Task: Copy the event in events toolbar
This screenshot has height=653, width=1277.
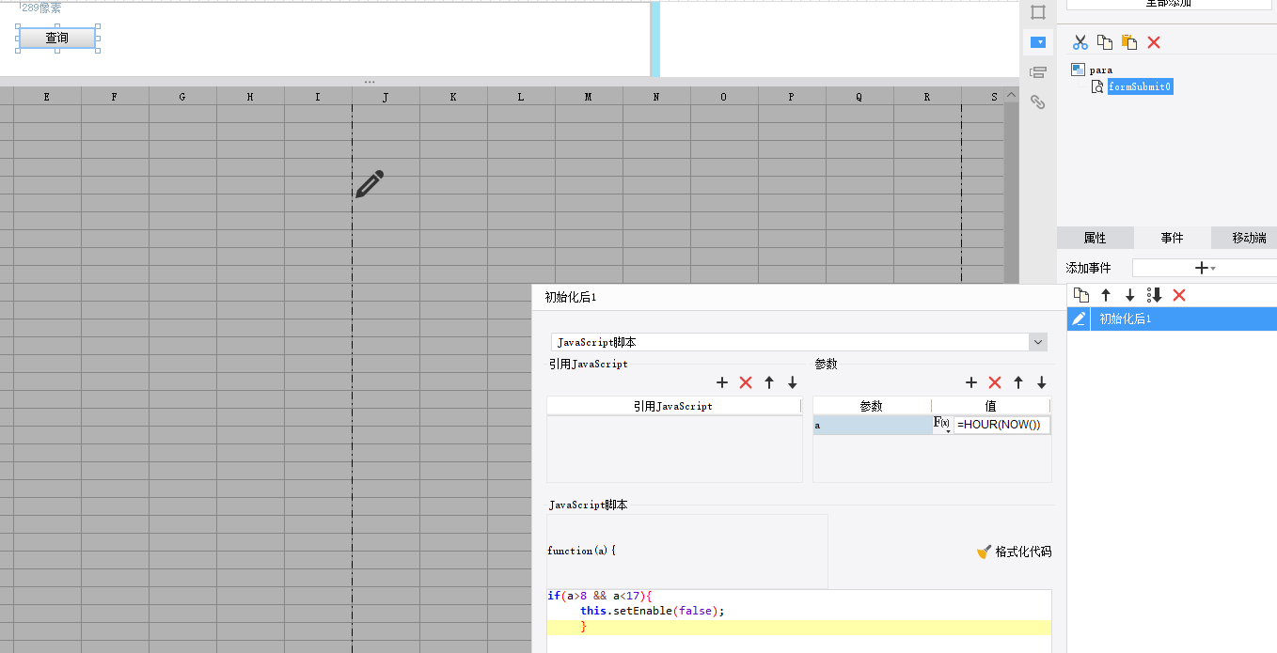Action: pos(1081,295)
